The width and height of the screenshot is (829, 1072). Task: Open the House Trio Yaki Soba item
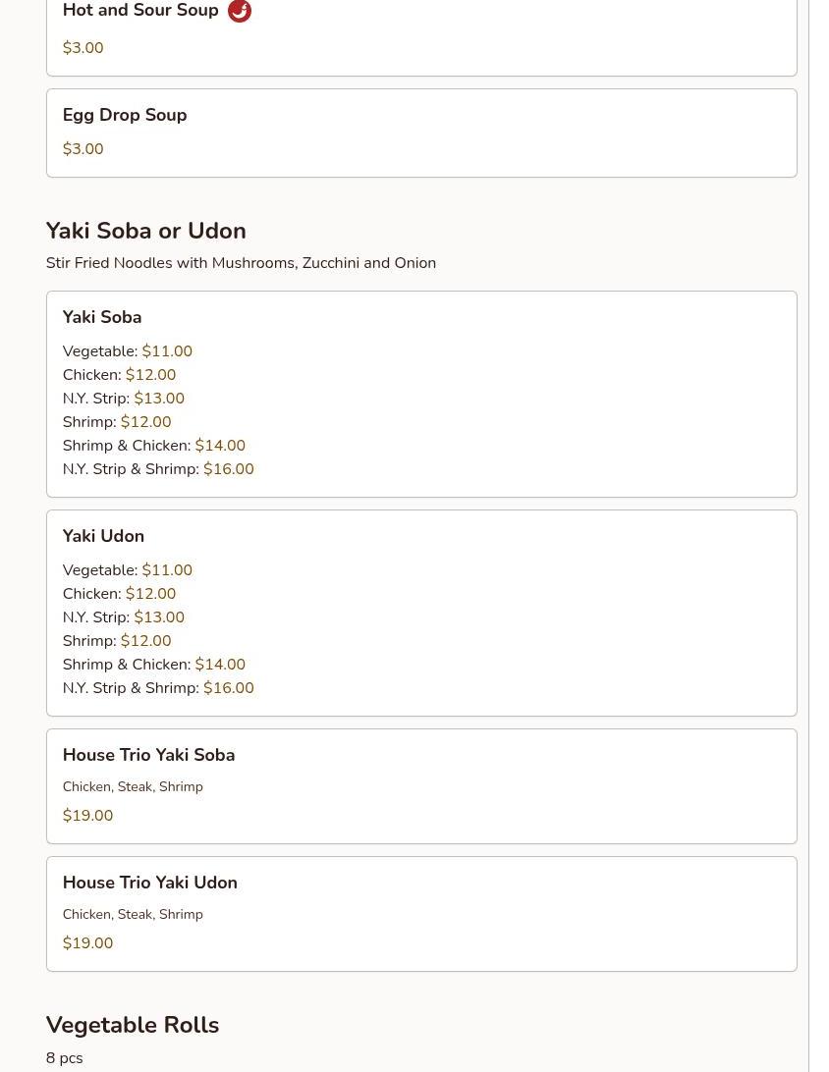(148, 755)
